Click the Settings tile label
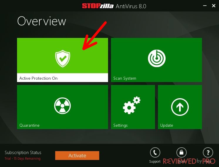The height and width of the screenshot is (167, 219). click(120, 125)
